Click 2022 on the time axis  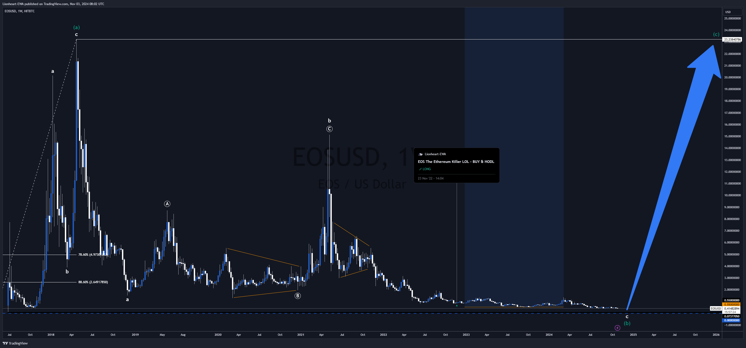click(384, 335)
